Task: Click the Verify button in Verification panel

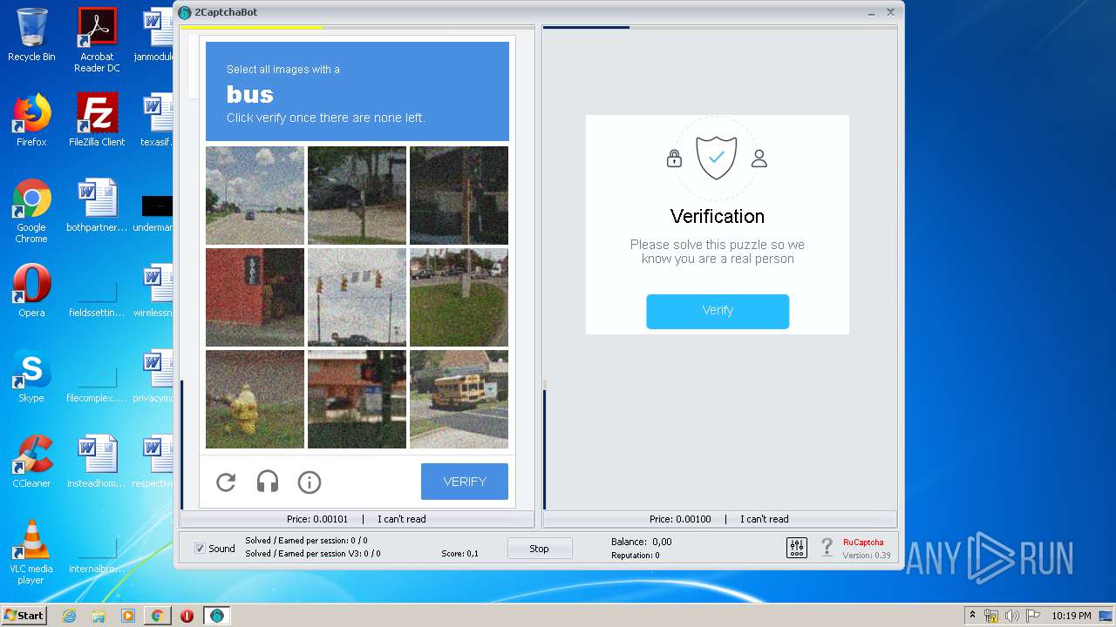Action: (718, 311)
